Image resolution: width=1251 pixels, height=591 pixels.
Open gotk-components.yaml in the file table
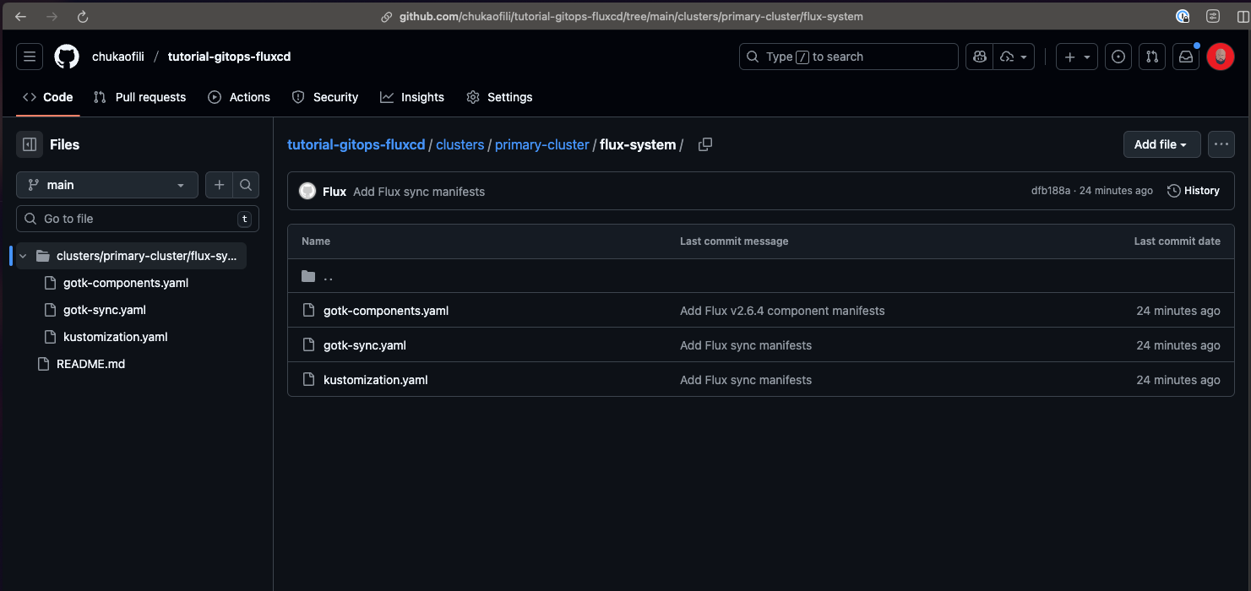coord(386,311)
